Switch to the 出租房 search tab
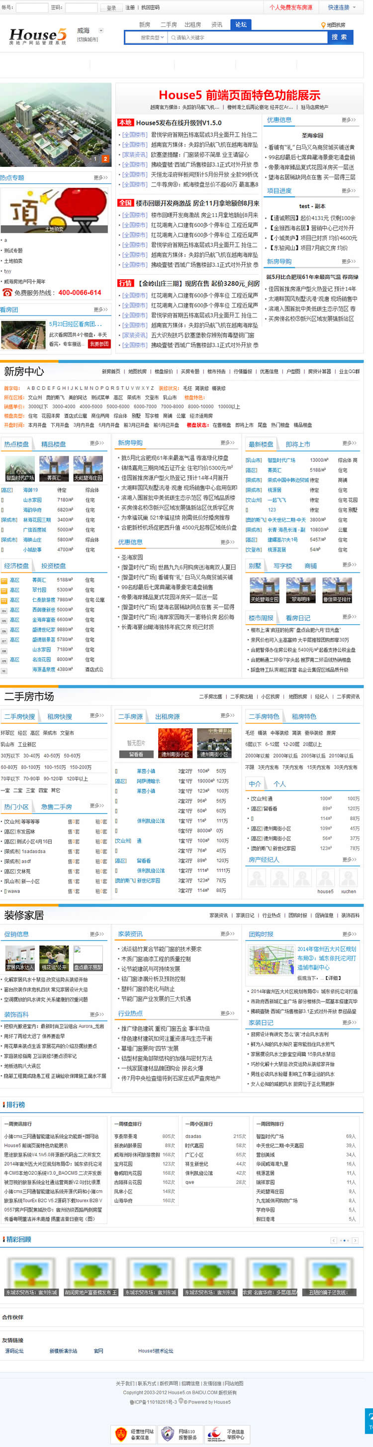The image size is (373, 1447). [192, 25]
